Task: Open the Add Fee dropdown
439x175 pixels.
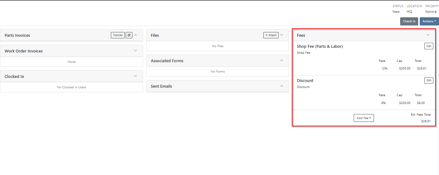Action: 364,118
